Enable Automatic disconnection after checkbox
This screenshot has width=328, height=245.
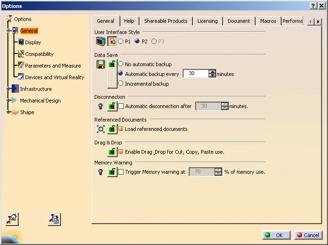coord(121,106)
